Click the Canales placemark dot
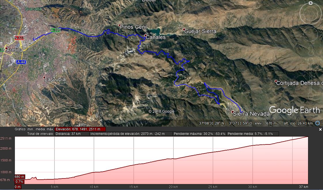Viewport: 323px width, 190px height. (146, 36)
